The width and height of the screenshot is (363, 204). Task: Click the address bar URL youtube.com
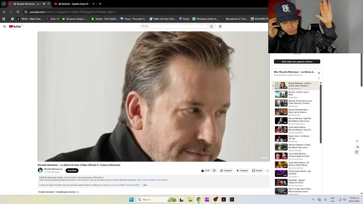click(73, 12)
